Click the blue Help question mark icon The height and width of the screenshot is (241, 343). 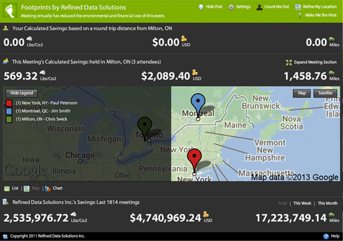[326, 236]
